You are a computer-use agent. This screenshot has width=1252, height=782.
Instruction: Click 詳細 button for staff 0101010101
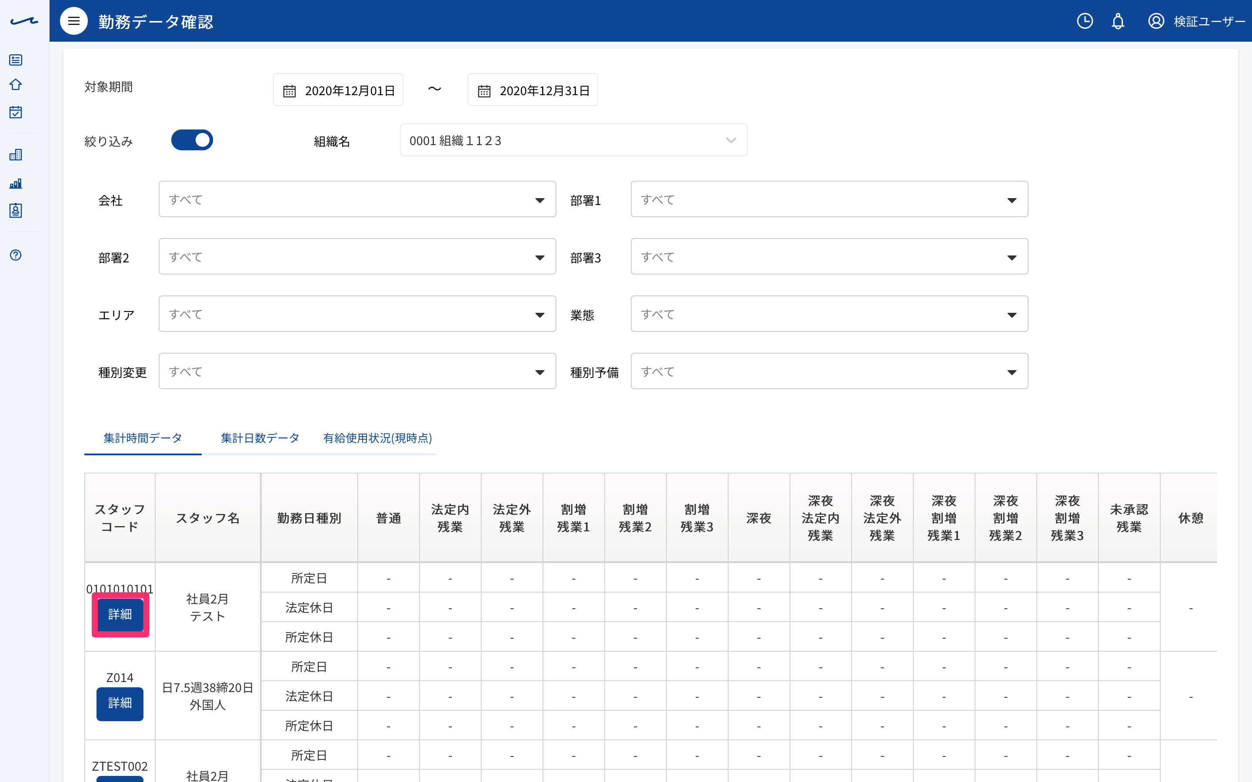pos(120,614)
